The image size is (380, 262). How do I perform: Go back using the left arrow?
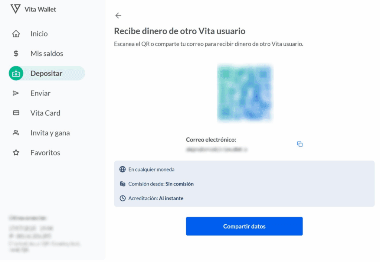pos(118,16)
